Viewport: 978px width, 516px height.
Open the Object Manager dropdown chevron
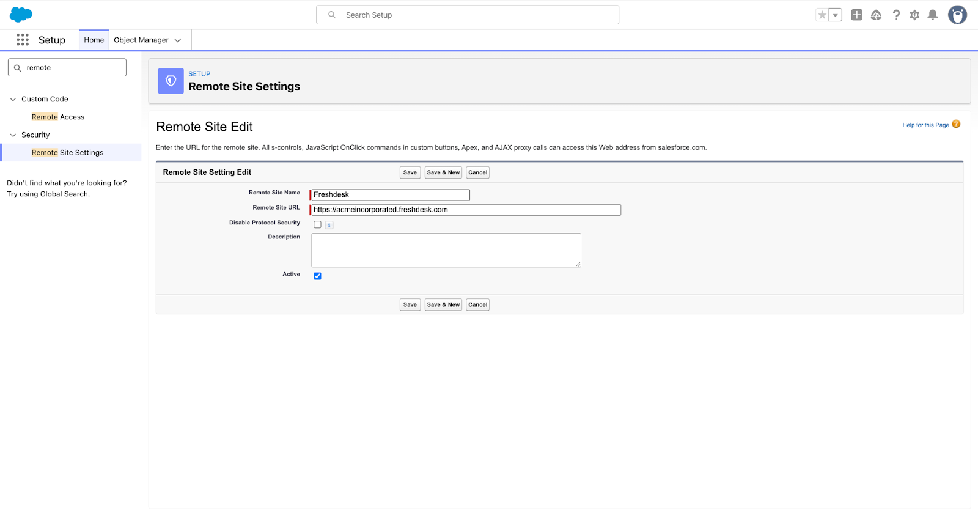pos(178,40)
